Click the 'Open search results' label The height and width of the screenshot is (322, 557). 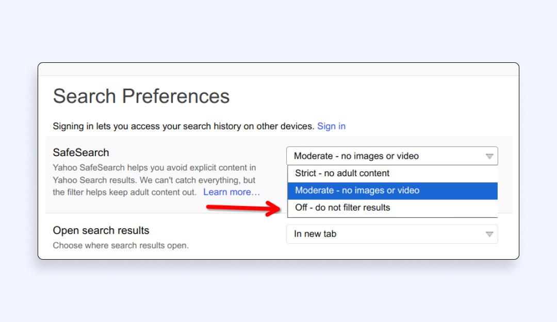101,230
